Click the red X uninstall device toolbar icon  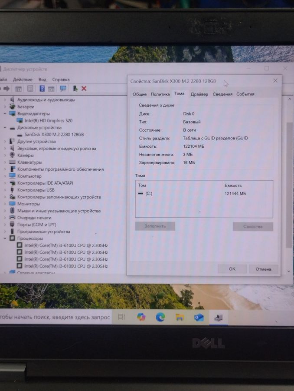(84, 89)
